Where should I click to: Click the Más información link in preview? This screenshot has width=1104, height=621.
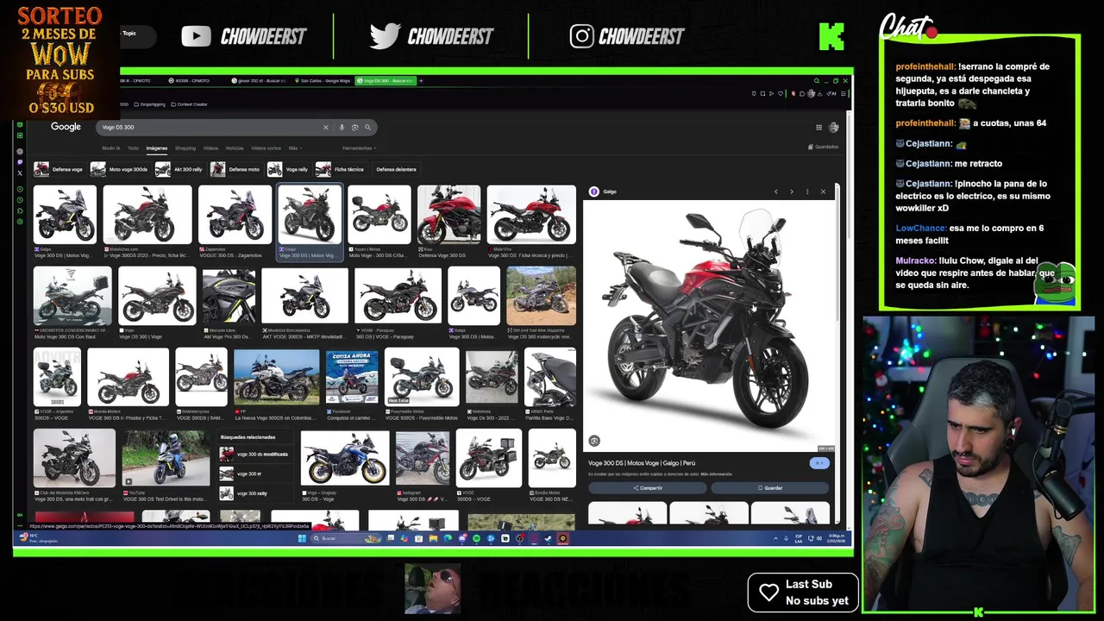pyautogui.click(x=716, y=474)
